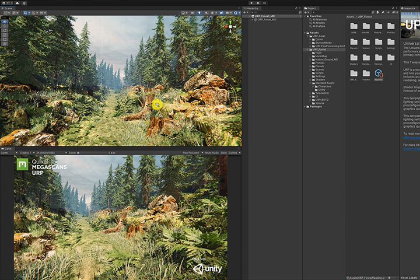The height and width of the screenshot is (280, 420).
Task: Expand the Packages folder
Action: pos(305,107)
